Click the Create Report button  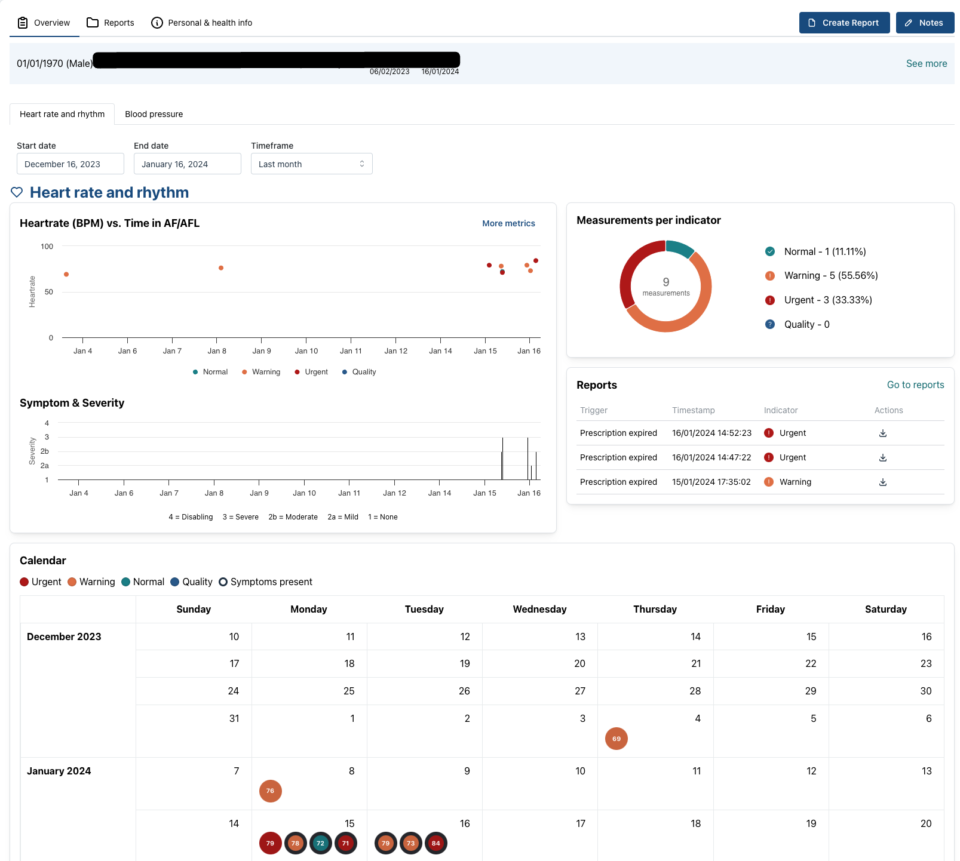pos(844,23)
